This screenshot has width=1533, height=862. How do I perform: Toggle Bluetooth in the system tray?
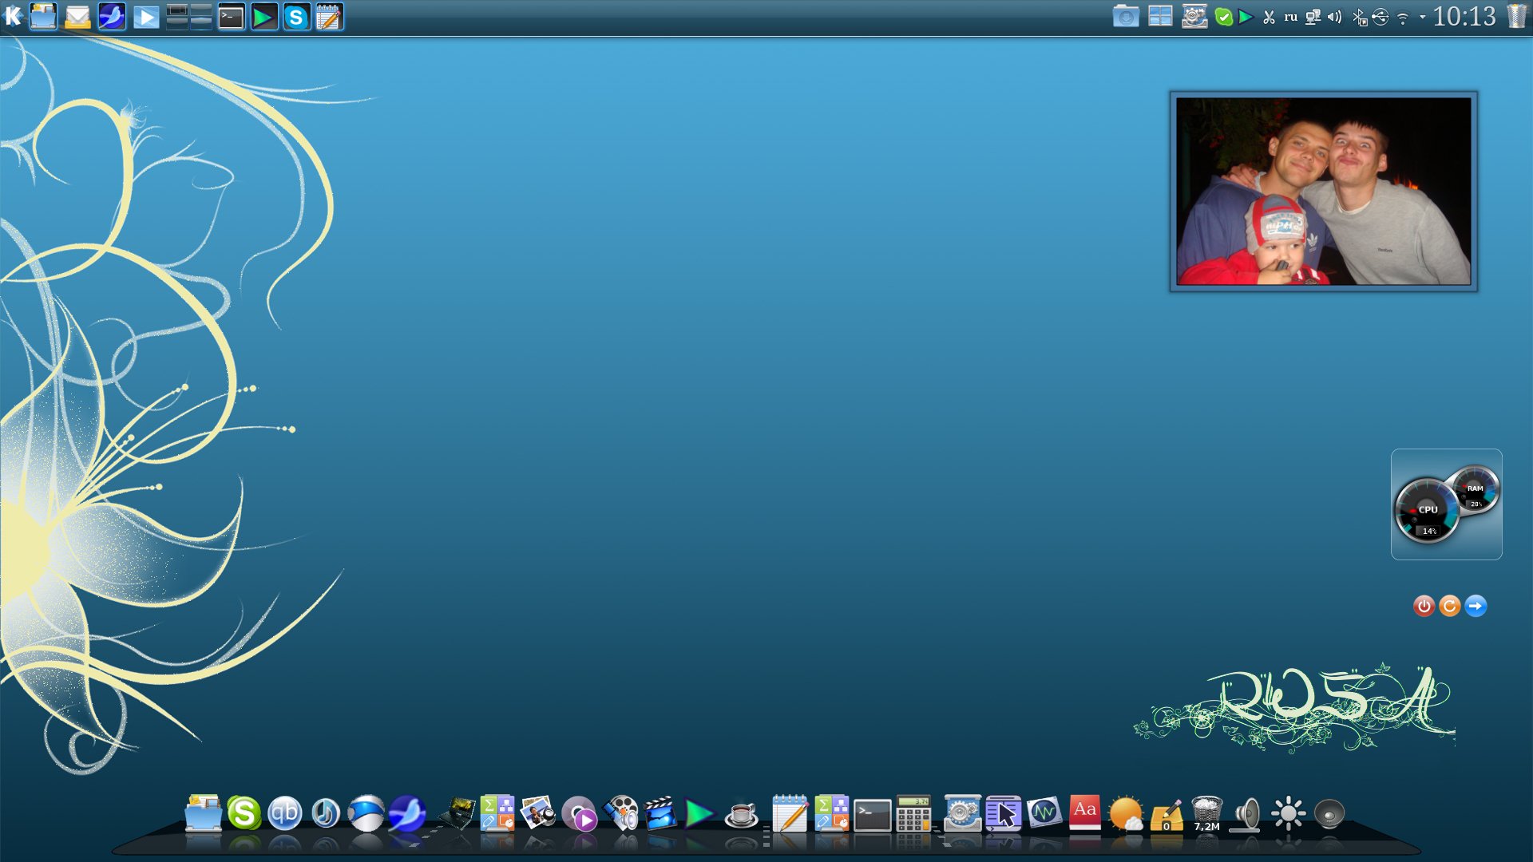pos(1358,17)
